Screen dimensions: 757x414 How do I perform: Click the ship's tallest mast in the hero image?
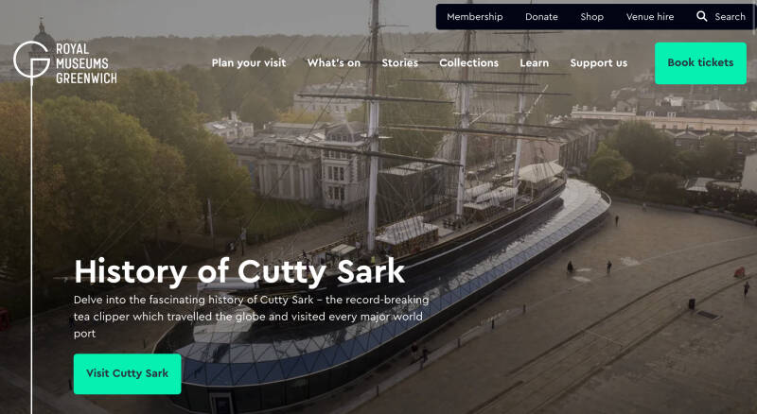[373, 126]
